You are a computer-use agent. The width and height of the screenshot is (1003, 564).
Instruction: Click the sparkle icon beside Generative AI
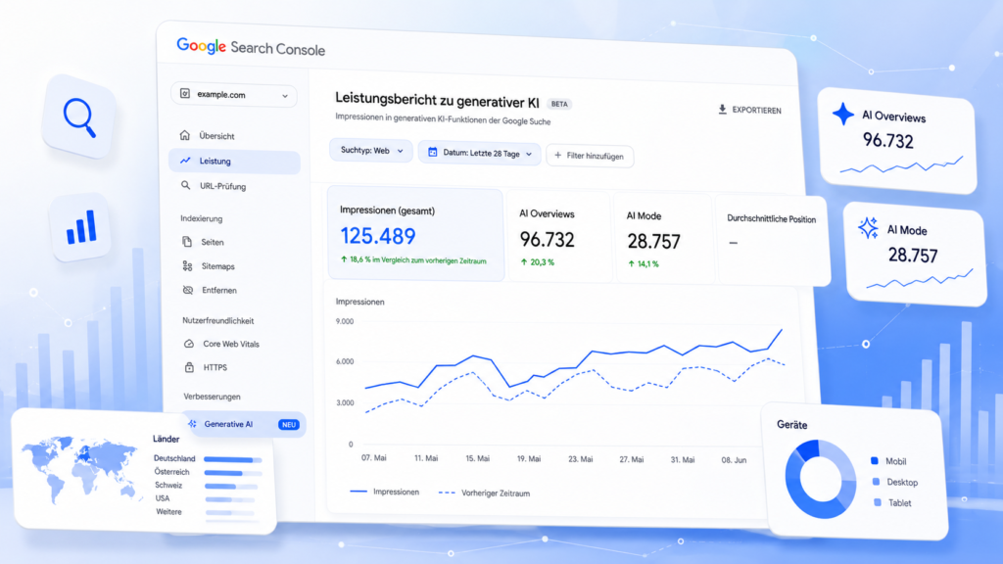pos(192,423)
